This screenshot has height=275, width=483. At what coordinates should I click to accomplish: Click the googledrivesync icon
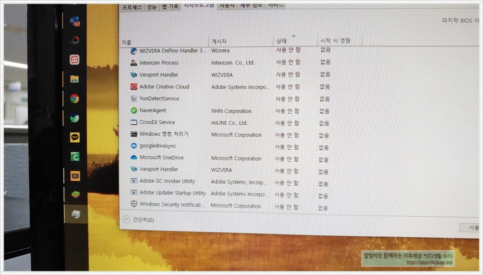[x=133, y=146]
